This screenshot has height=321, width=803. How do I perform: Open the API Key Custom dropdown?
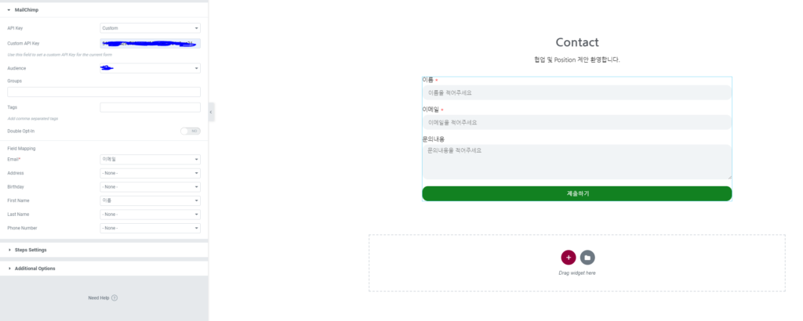(150, 28)
